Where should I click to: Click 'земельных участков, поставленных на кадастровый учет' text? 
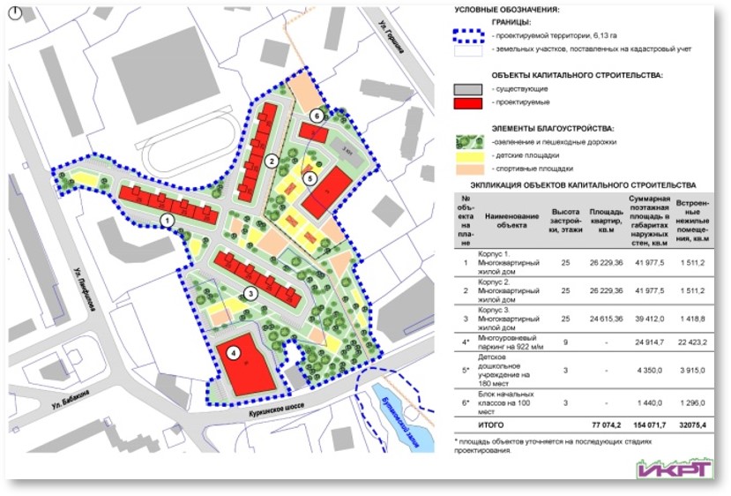click(x=593, y=49)
